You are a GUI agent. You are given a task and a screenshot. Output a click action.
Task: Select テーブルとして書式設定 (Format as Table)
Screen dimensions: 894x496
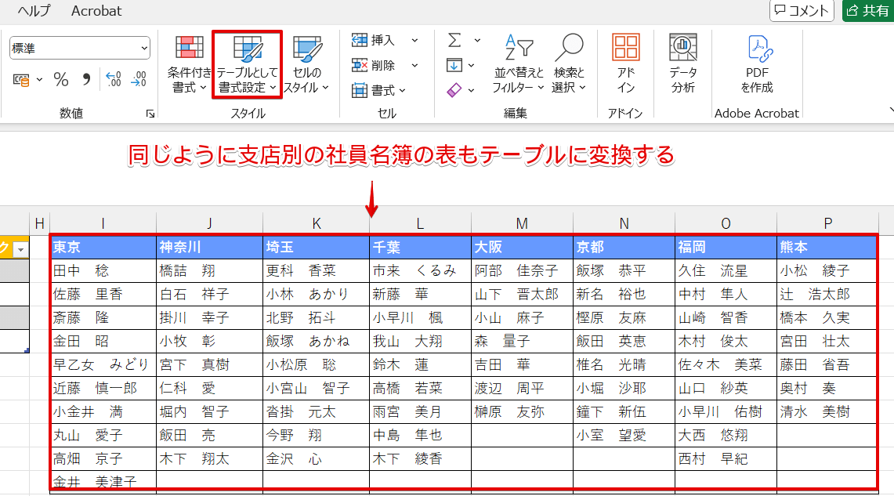(247, 63)
